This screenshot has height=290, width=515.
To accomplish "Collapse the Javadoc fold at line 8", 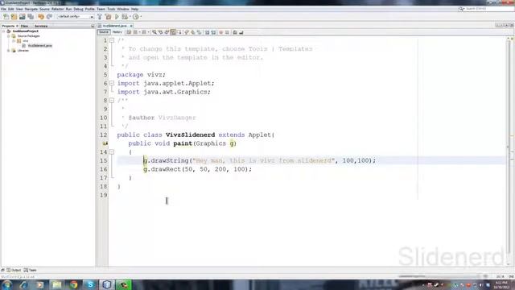I will (x=112, y=100).
